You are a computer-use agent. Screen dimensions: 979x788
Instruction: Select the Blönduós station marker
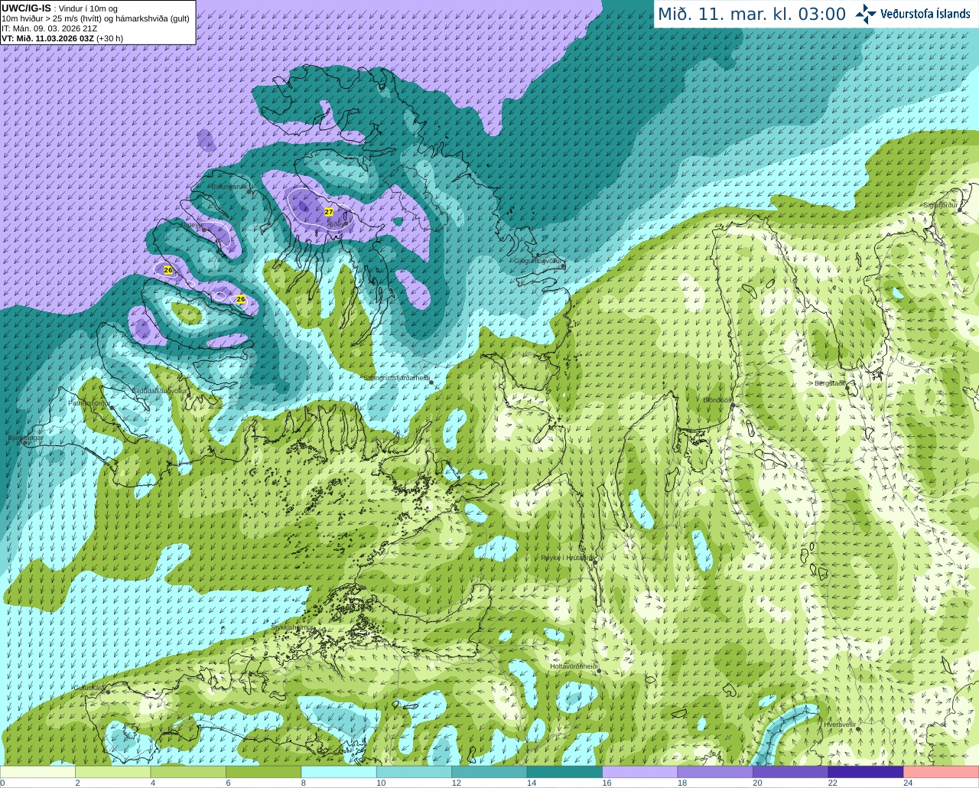[x=732, y=405]
